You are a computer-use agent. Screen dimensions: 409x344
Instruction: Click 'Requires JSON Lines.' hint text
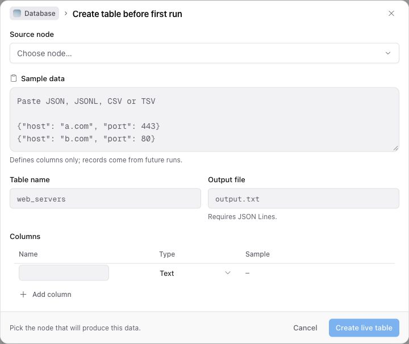pyautogui.click(x=243, y=217)
